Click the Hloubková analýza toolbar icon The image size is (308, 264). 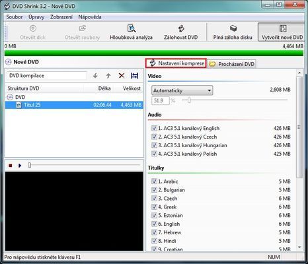pos(132,28)
